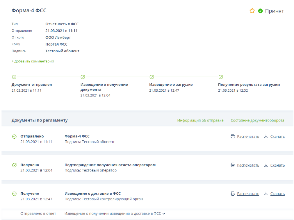The image size is (294, 220).
Task: Click the printer icon in Форма-4 ФСС row
Action: [x=233, y=136]
